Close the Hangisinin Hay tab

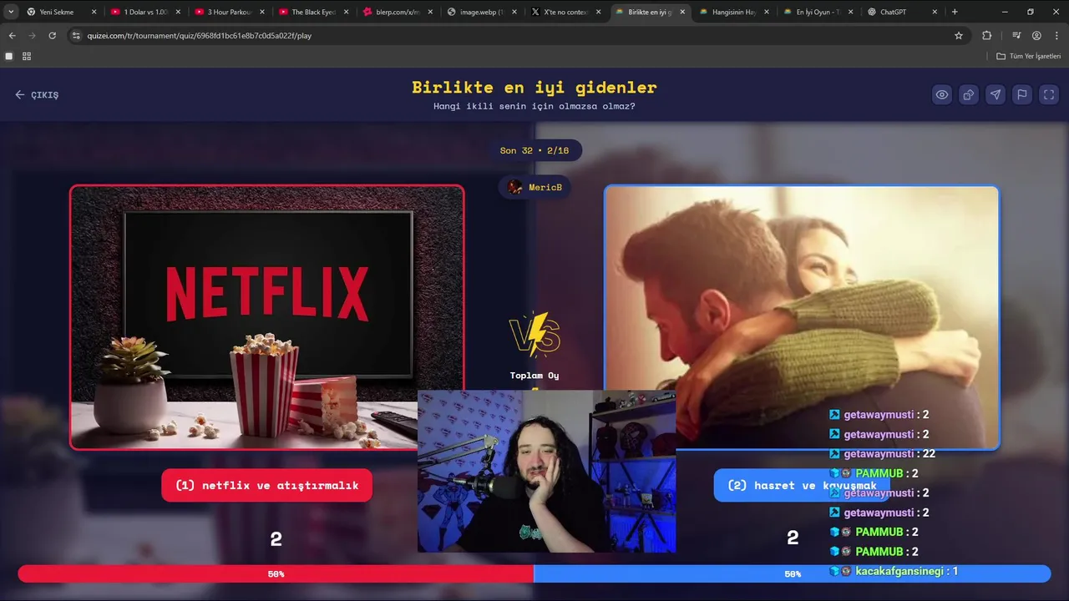(x=766, y=12)
